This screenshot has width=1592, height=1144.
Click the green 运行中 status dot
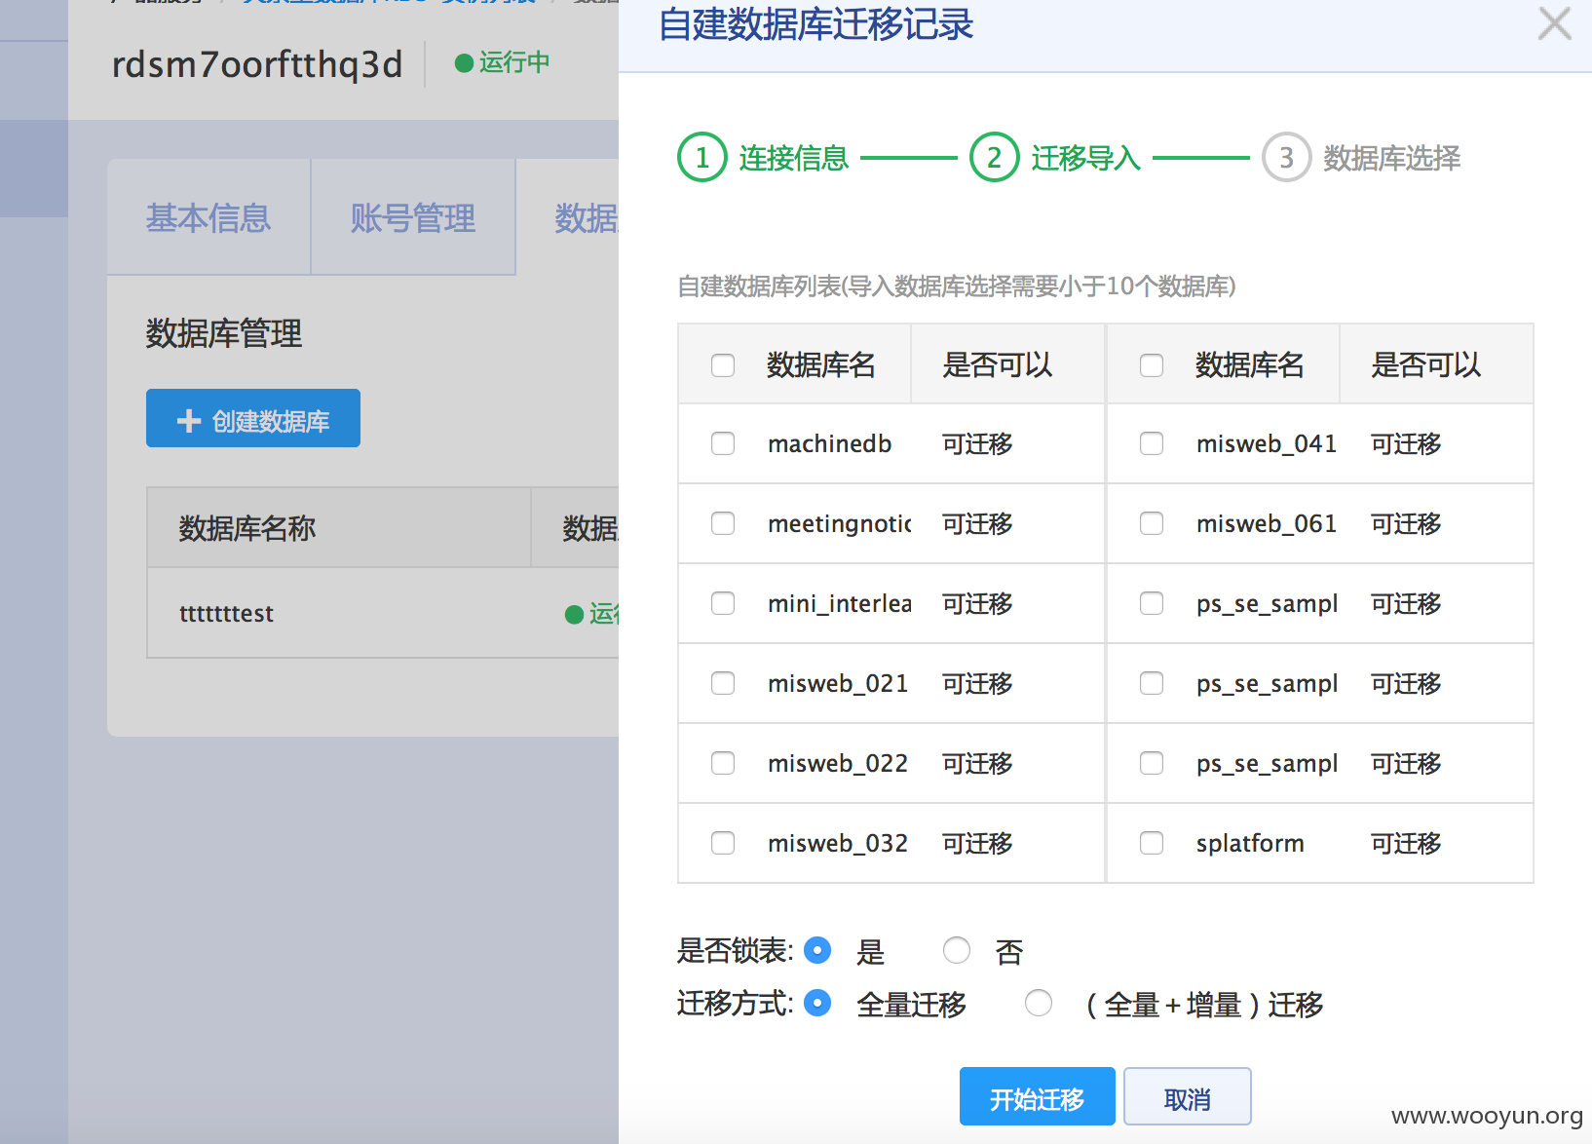tap(464, 63)
